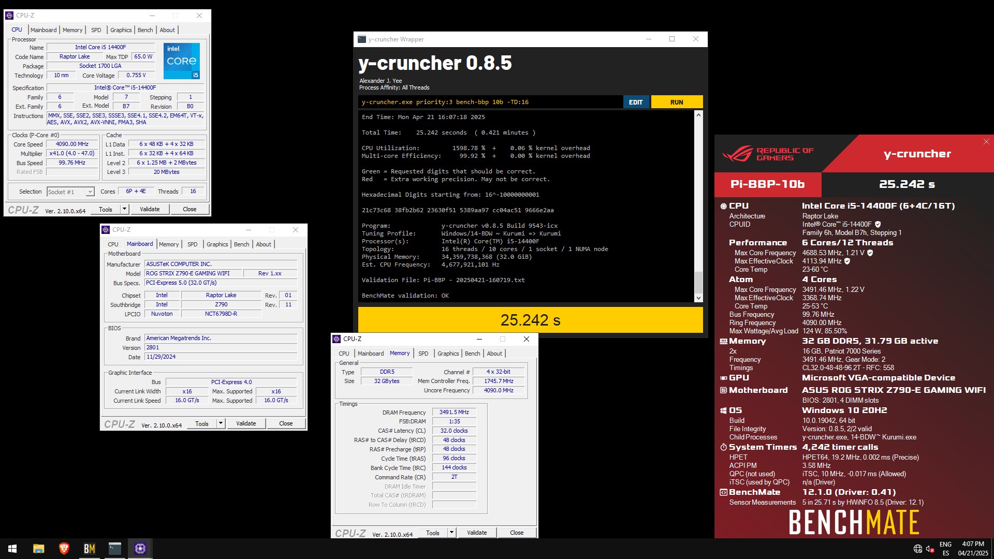Click the Memory section icon in BenchMate
The width and height of the screenshot is (994, 559).
tap(723, 341)
